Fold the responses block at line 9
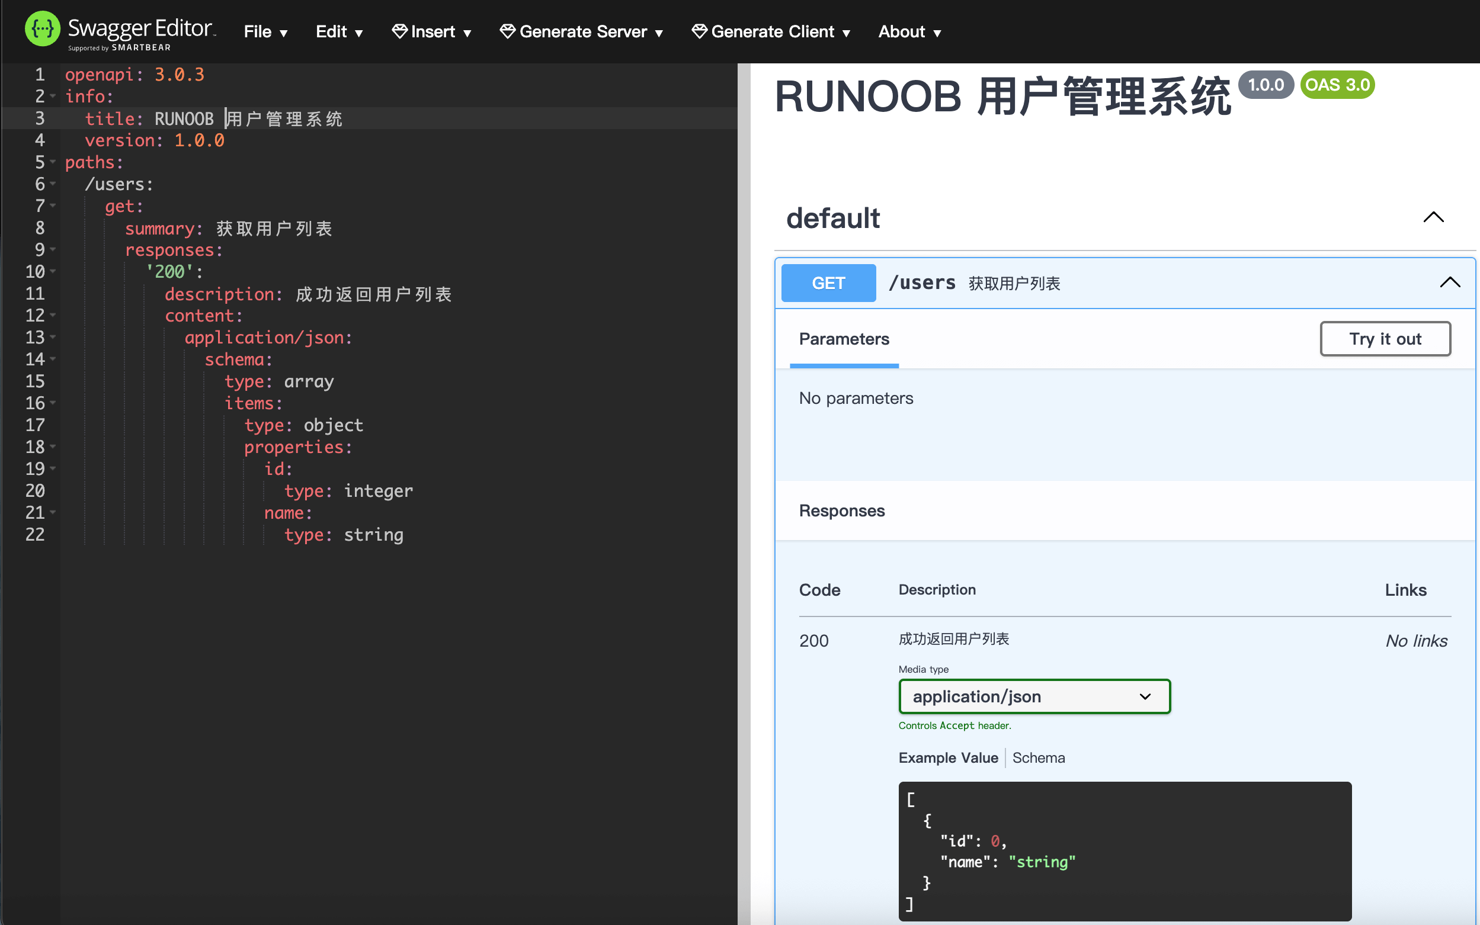 coord(53,249)
